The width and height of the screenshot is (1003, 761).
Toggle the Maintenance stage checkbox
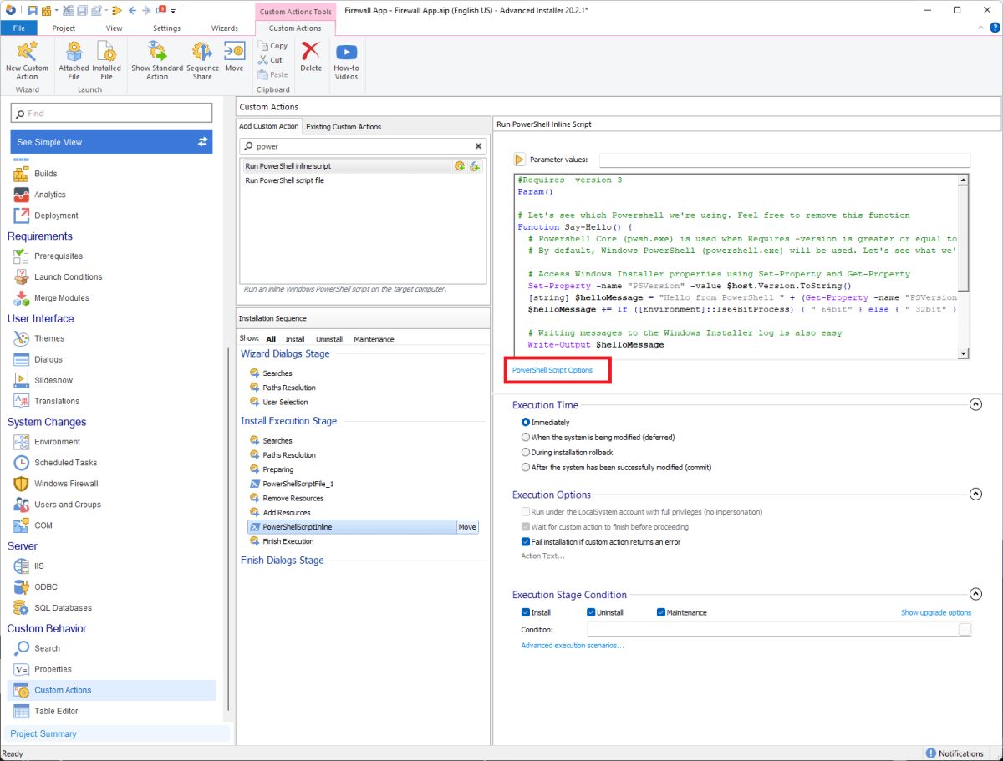pos(661,613)
